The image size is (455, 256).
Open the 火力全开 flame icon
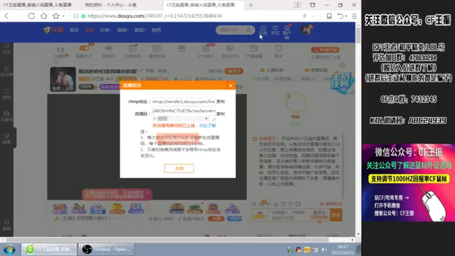205,51
